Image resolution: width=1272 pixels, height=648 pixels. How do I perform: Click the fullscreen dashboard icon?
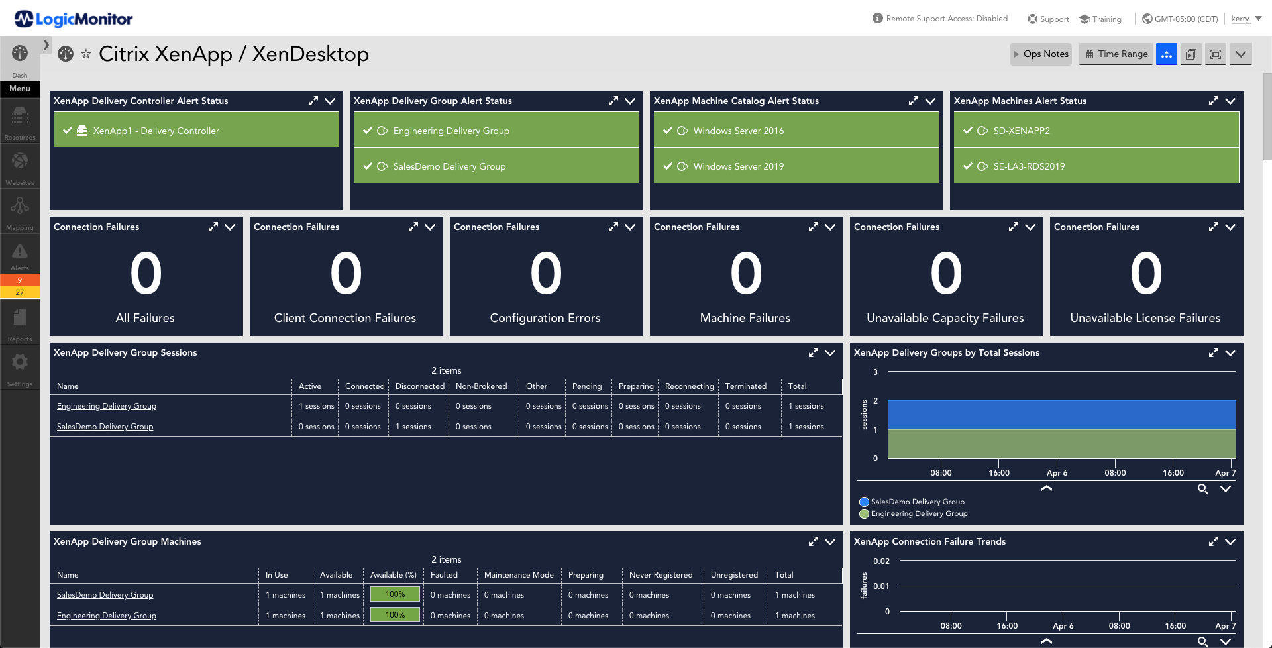[1216, 54]
